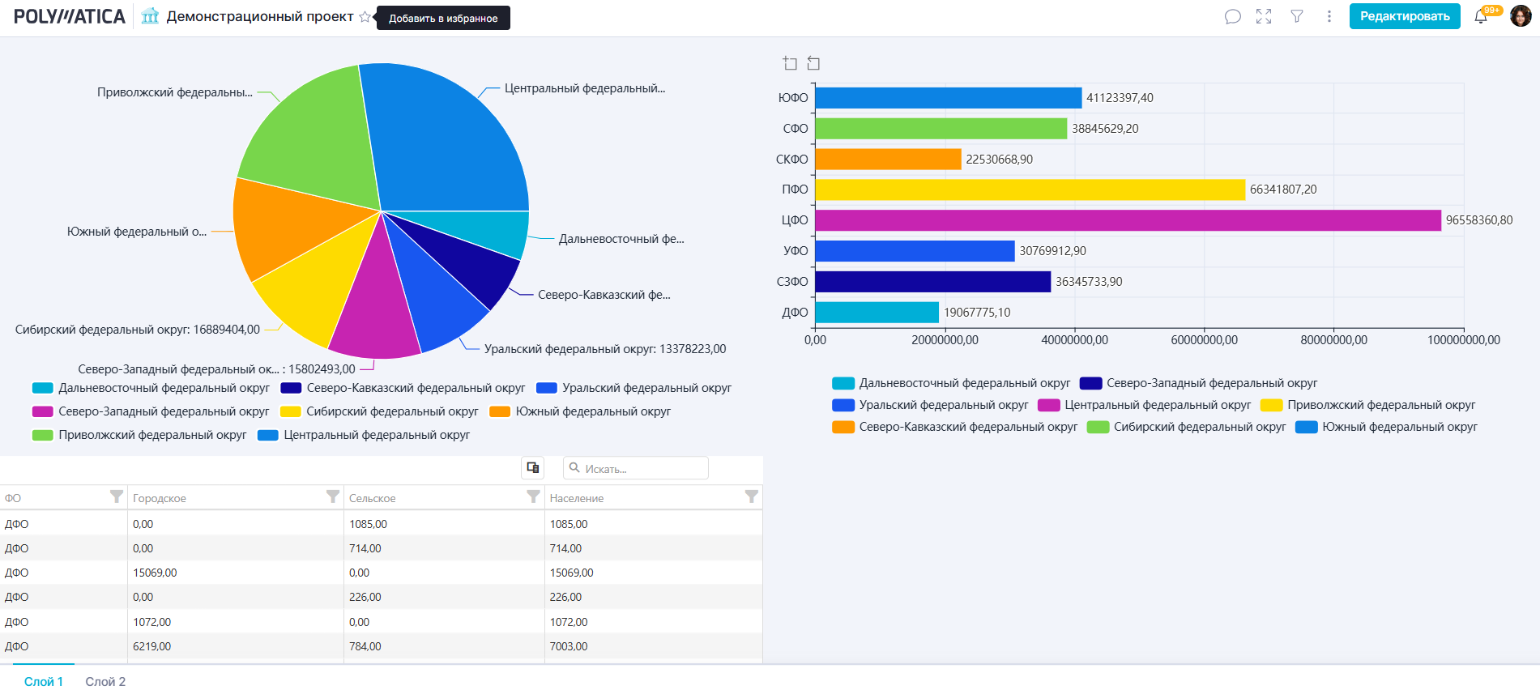The height and width of the screenshot is (690, 1540).
Task: Click the star icon to add to favorites
Action: [x=365, y=17]
